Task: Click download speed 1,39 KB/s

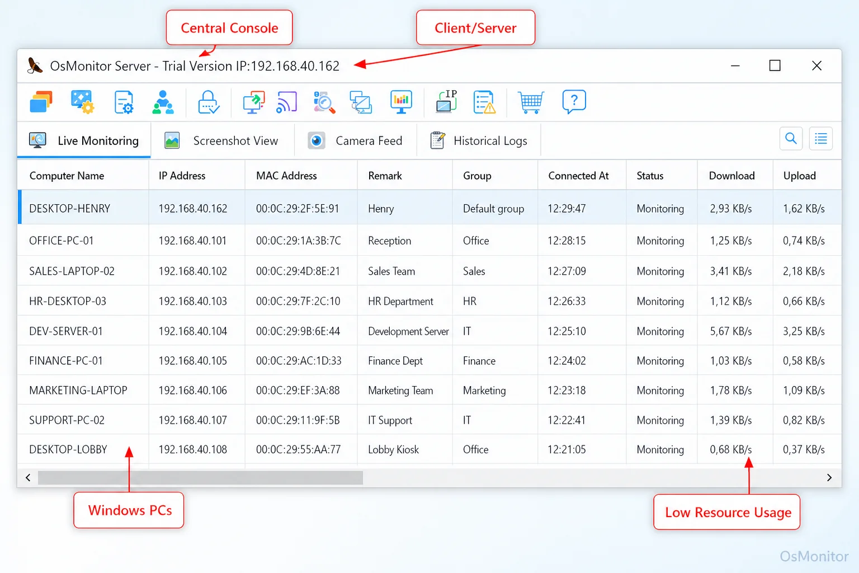Action: (731, 420)
